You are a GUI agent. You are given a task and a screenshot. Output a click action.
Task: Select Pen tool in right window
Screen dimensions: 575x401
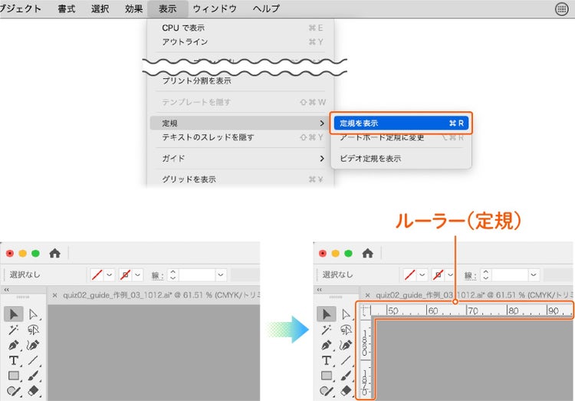327,345
